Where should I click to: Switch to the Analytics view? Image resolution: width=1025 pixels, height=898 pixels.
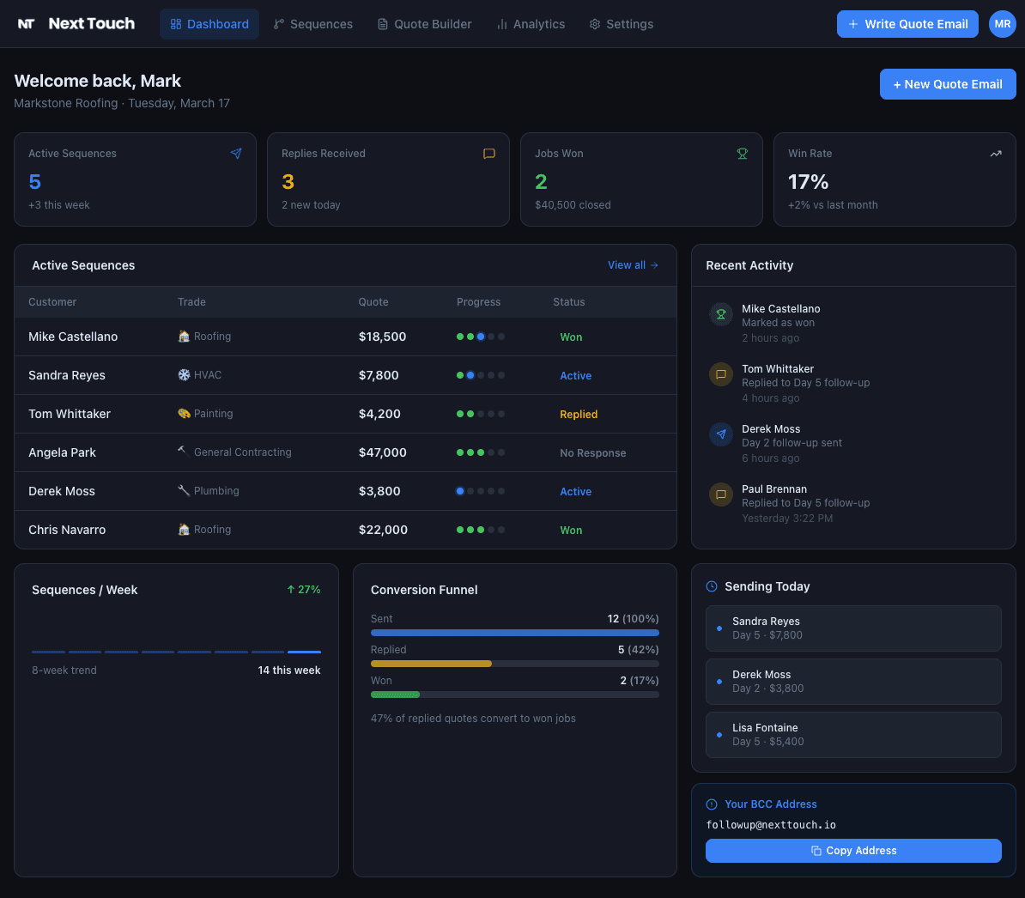click(x=531, y=24)
